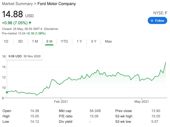Image resolution: width=170 pixels, height=127 pixels.
Task: Click the 52-wk low label
Action: coord(123,121)
